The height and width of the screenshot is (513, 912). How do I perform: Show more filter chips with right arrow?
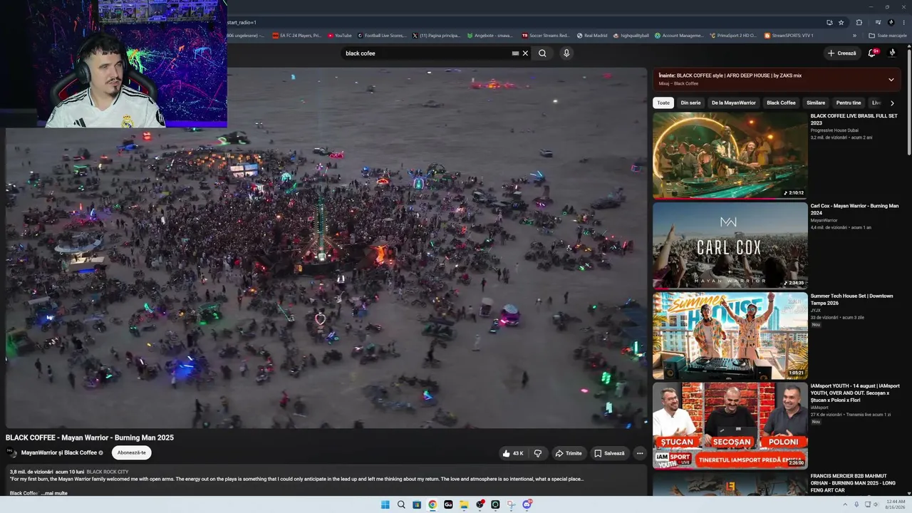tap(892, 103)
